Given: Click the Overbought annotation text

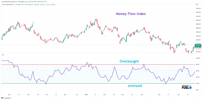Looking at the screenshot, I should tap(129, 61).
